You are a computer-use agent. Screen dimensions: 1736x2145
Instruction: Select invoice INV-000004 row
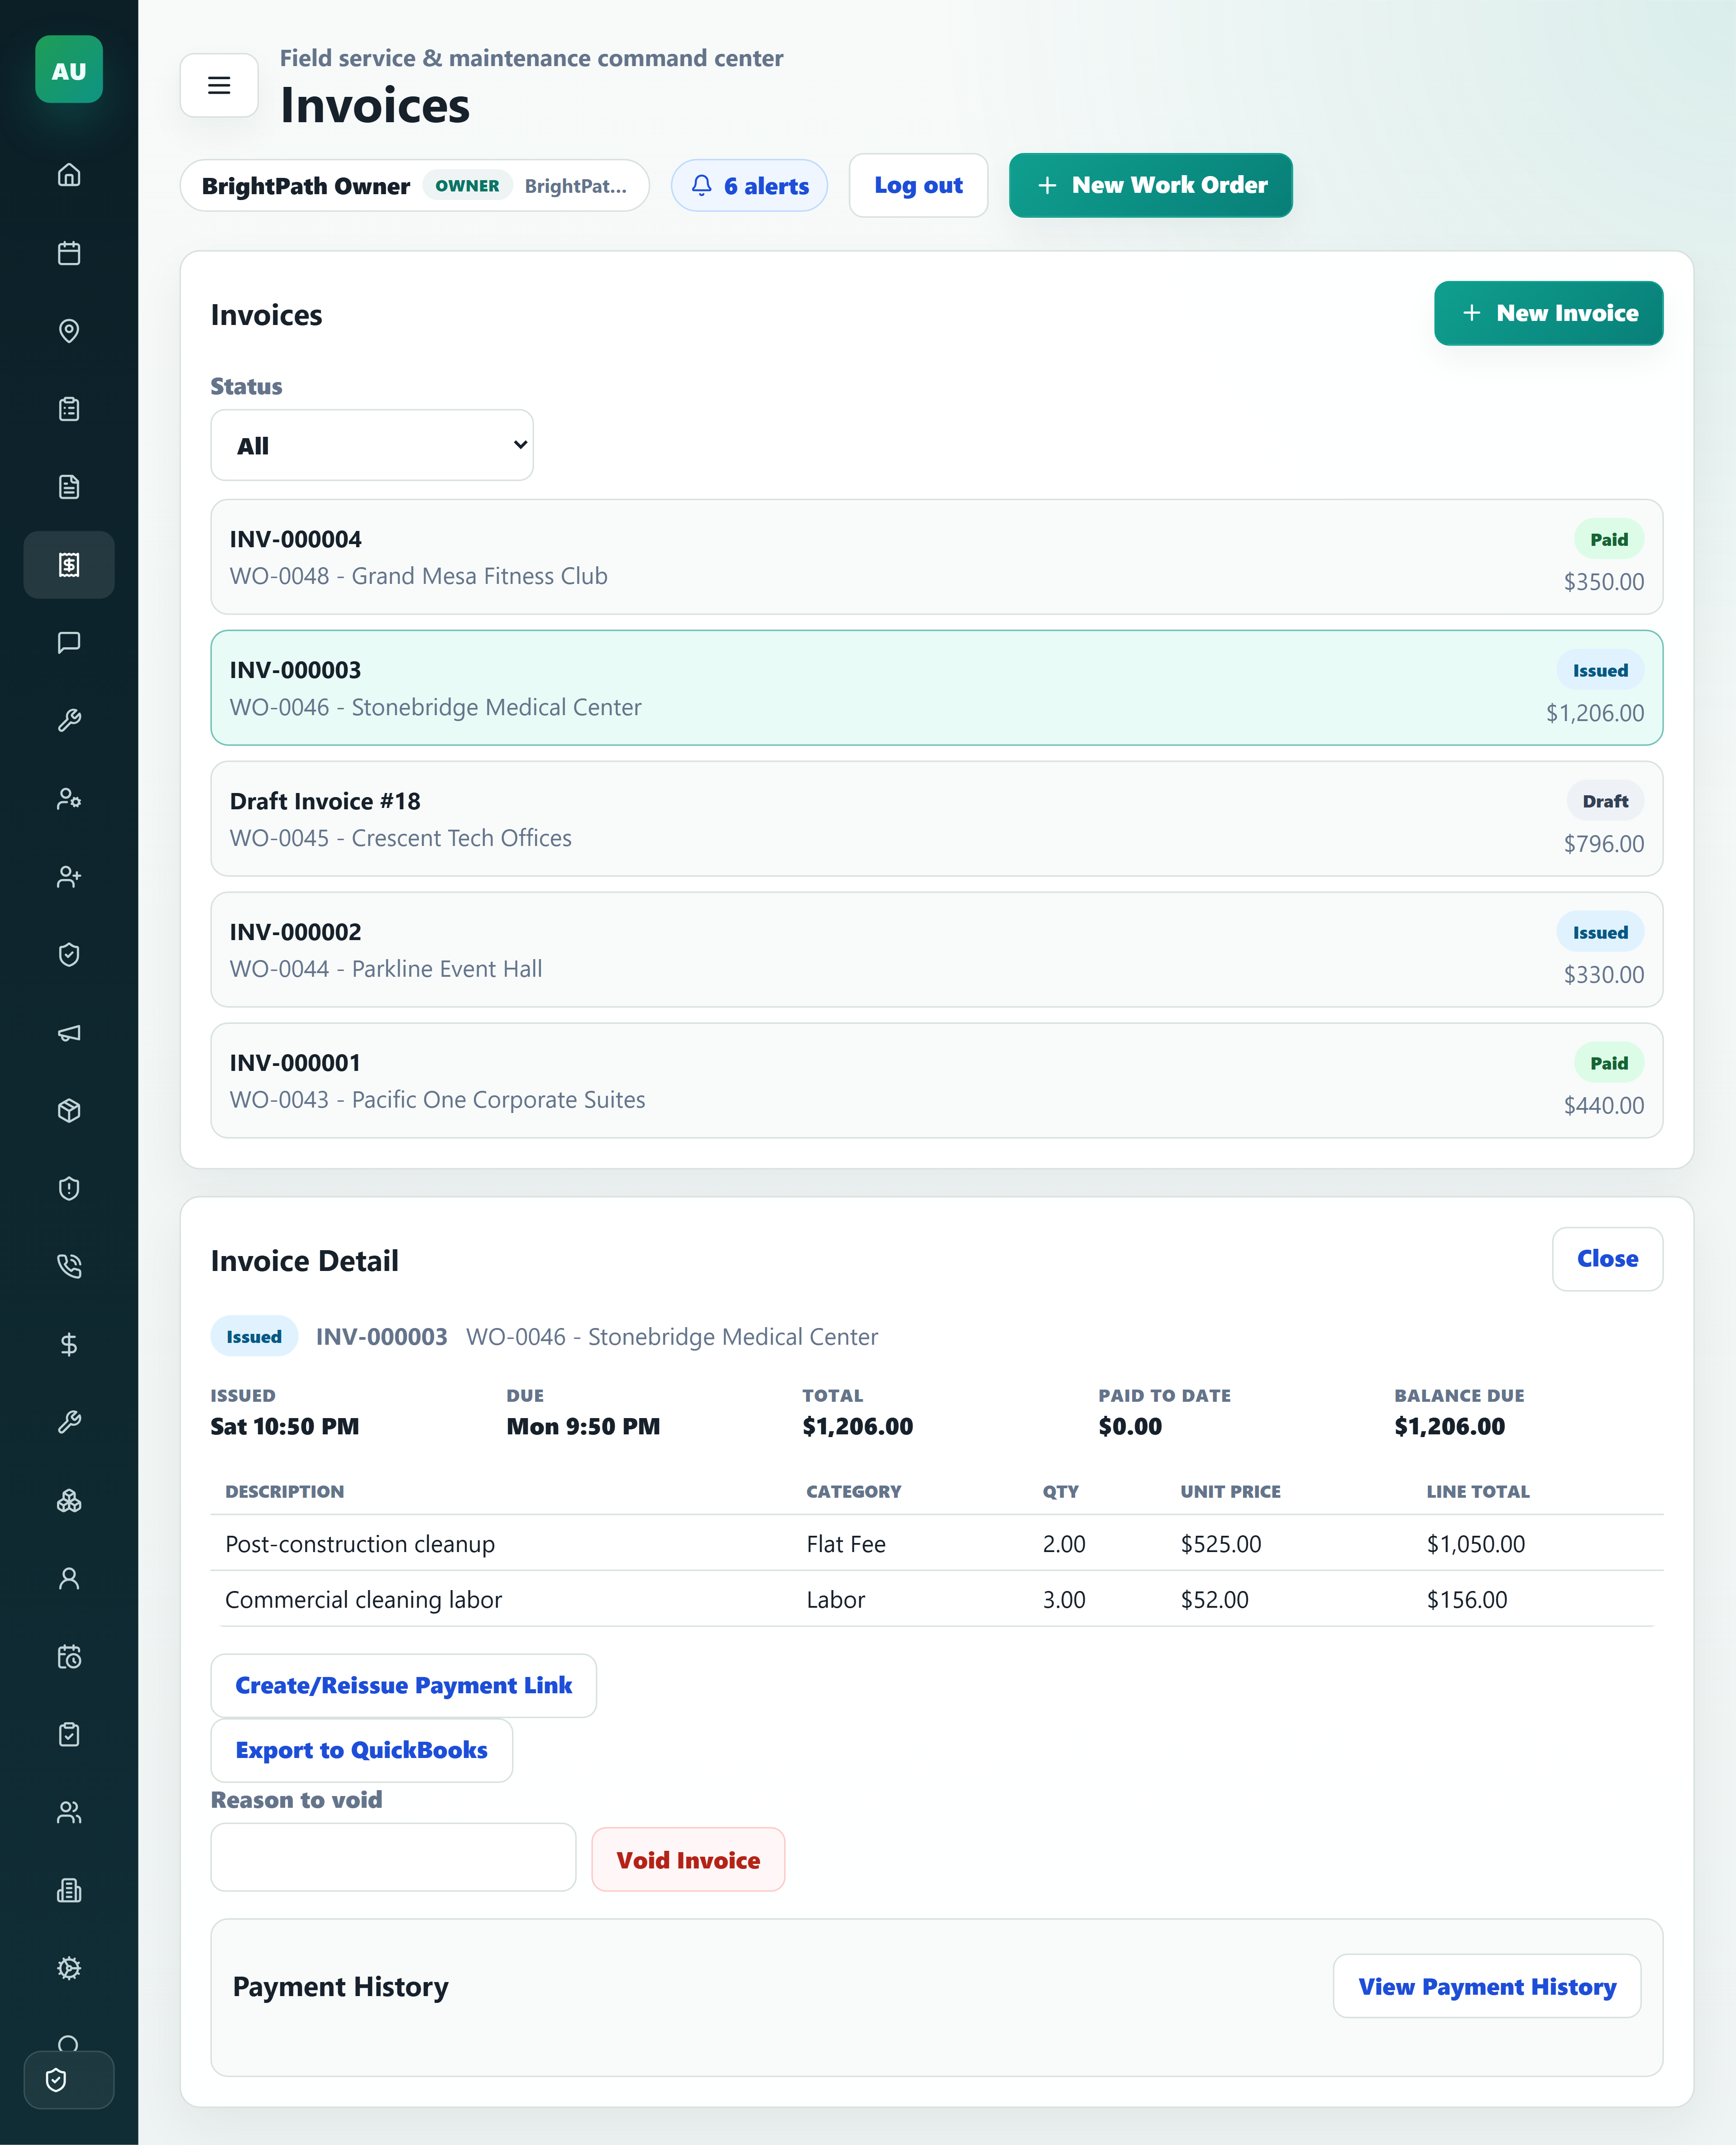936,557
